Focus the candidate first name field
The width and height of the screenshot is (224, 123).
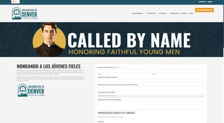124,71
